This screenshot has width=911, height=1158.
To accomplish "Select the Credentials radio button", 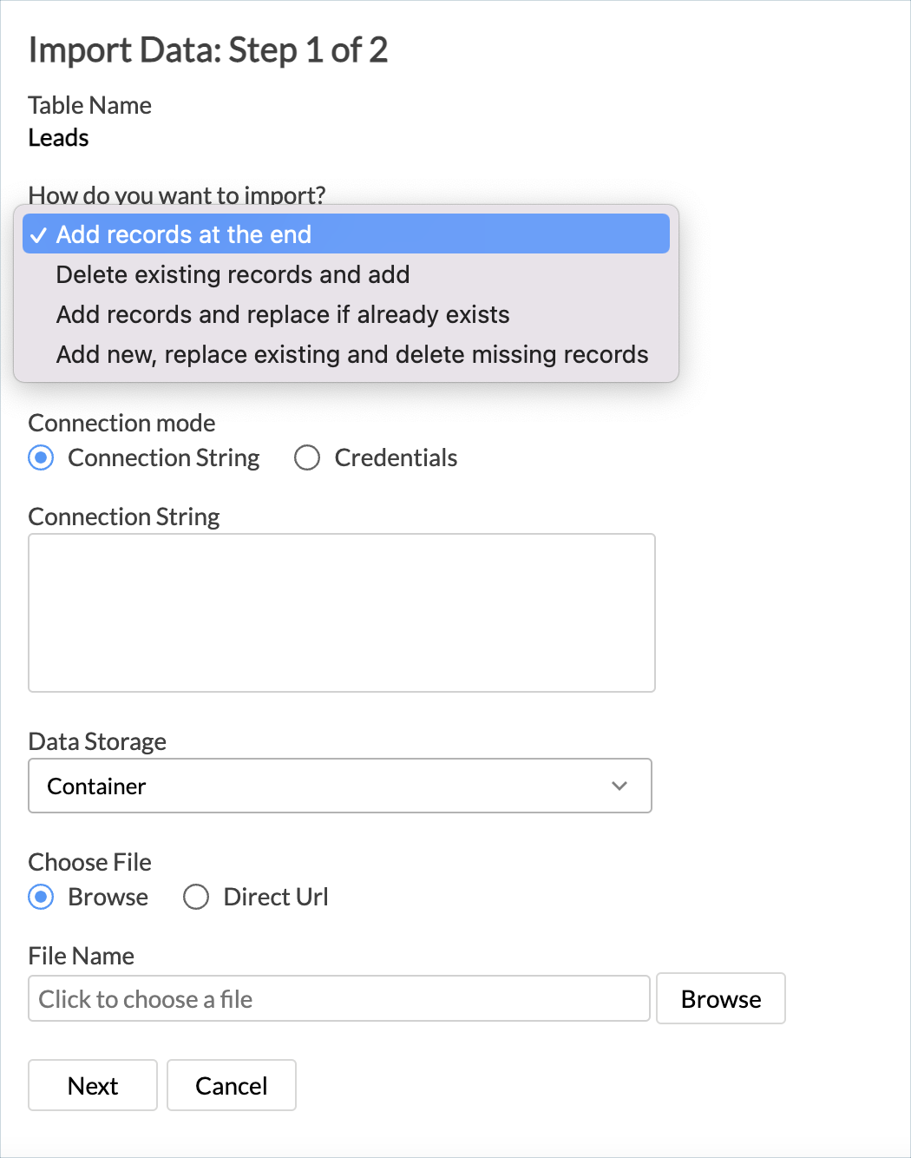I will [307, 457].
